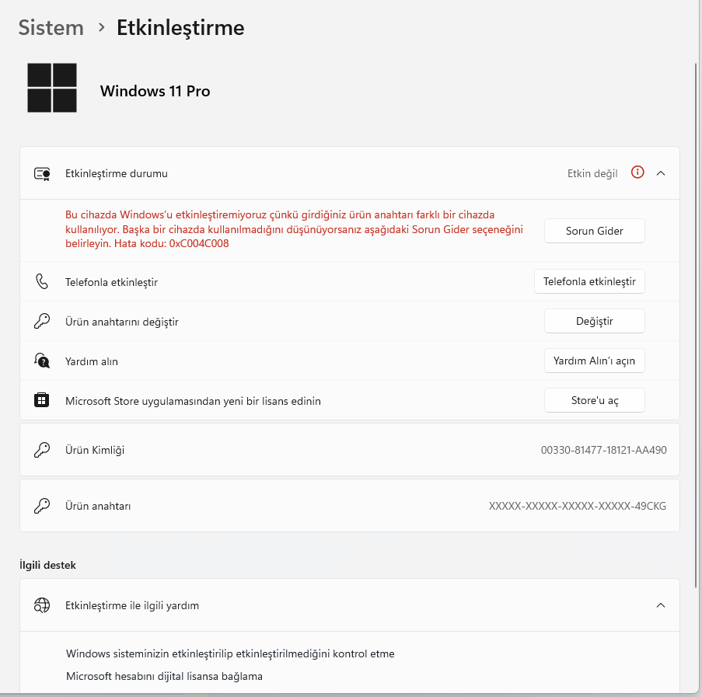Click Değiştir to change product key
The image size is (702, 697).
pyautogui.click(x=594, y=321)
